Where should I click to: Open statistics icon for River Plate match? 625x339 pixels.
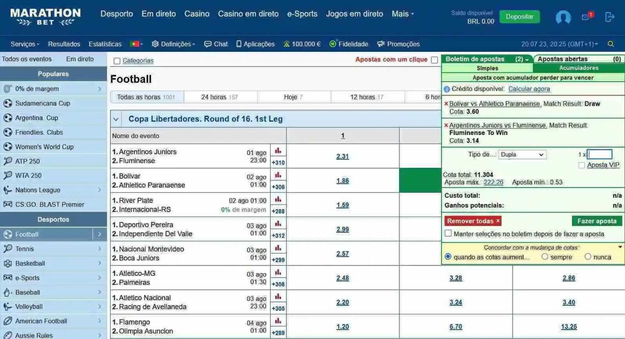(x=278, y=199)
